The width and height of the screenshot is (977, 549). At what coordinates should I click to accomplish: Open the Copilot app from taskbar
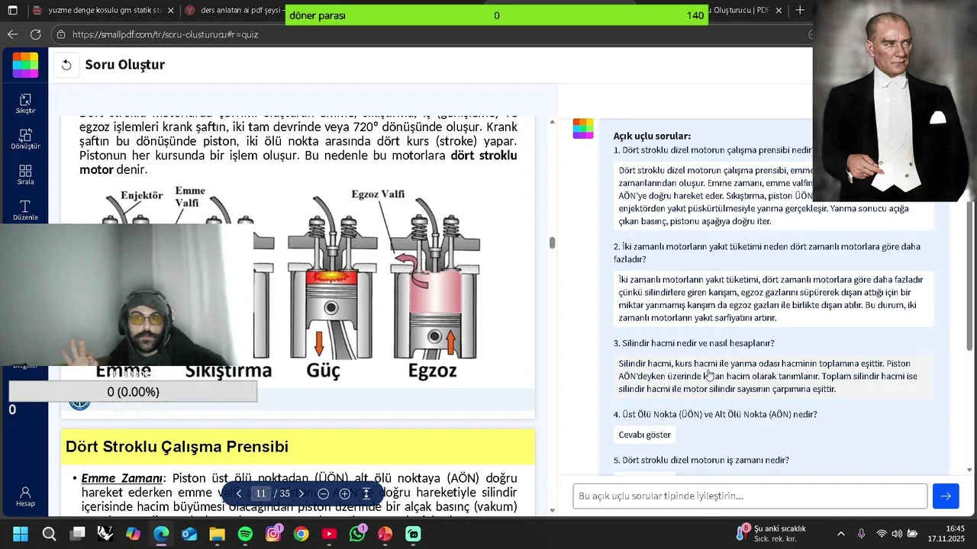[x=134, y=534]
